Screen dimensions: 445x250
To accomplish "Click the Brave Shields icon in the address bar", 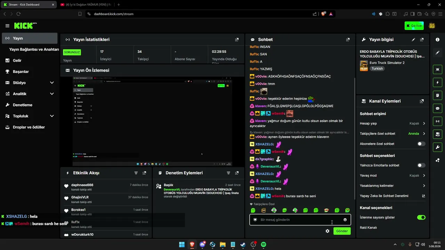I will 323,14.
